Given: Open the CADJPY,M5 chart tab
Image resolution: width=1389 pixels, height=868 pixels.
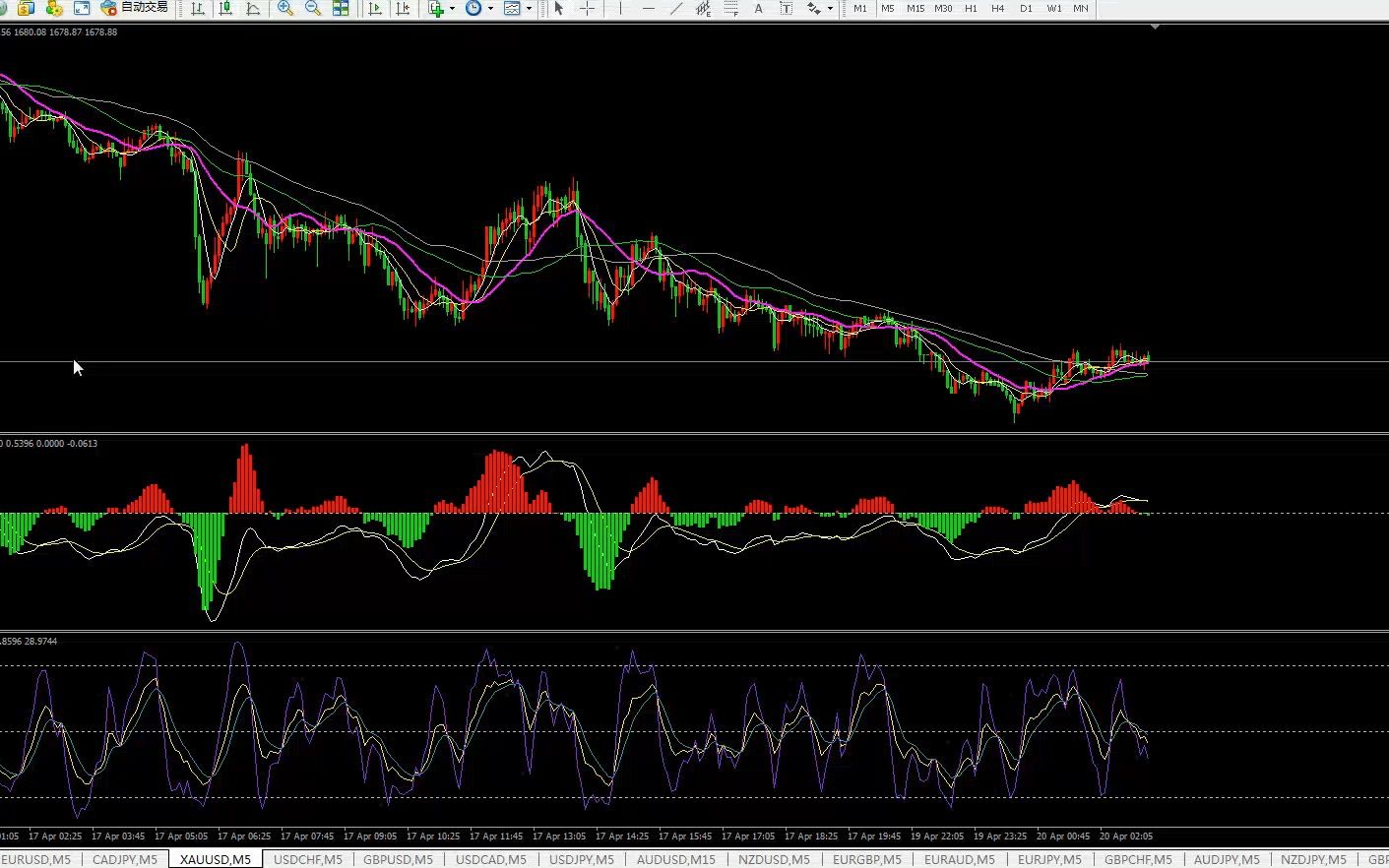Looking at the screenshot, I should pos(125,859).
